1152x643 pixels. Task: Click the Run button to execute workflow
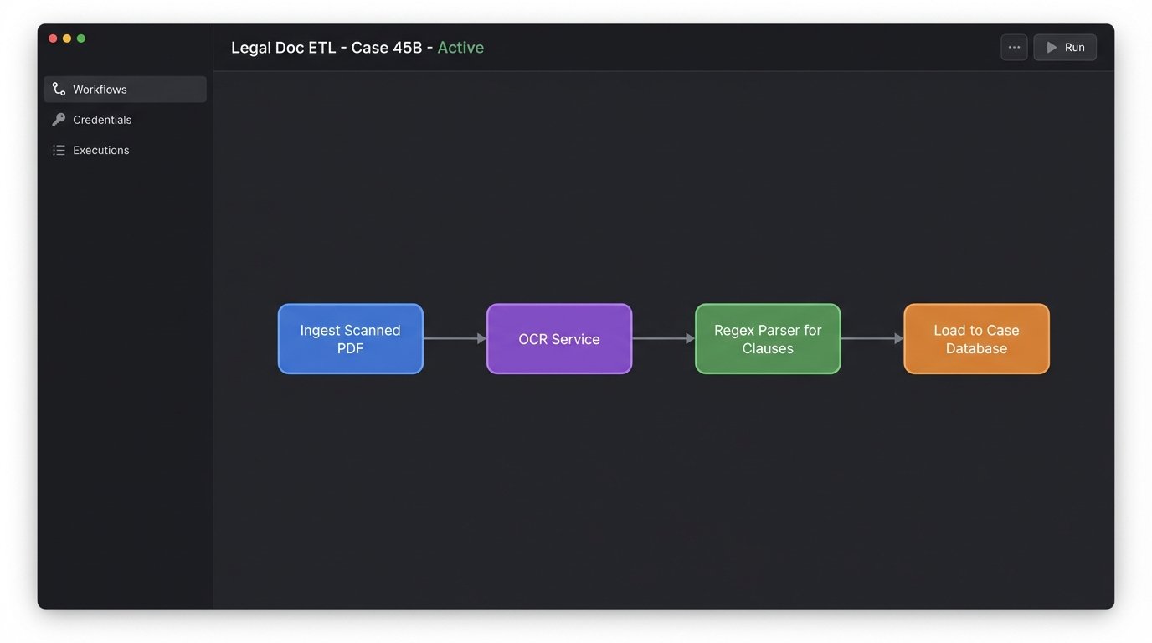click(1065, 47)
